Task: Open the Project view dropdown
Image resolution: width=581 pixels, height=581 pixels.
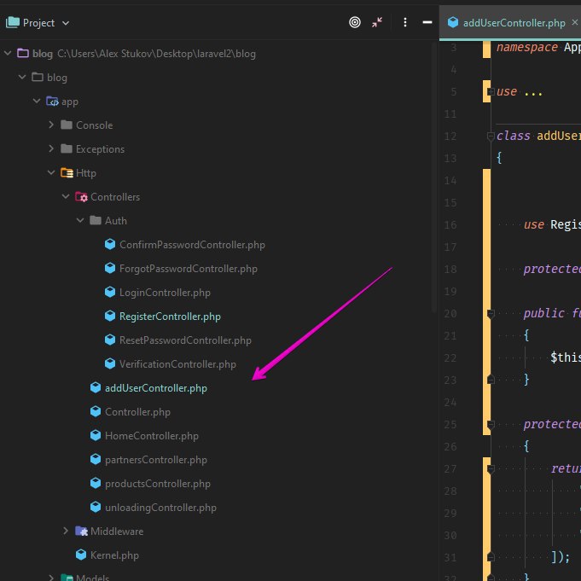Action: pos(66,23)
